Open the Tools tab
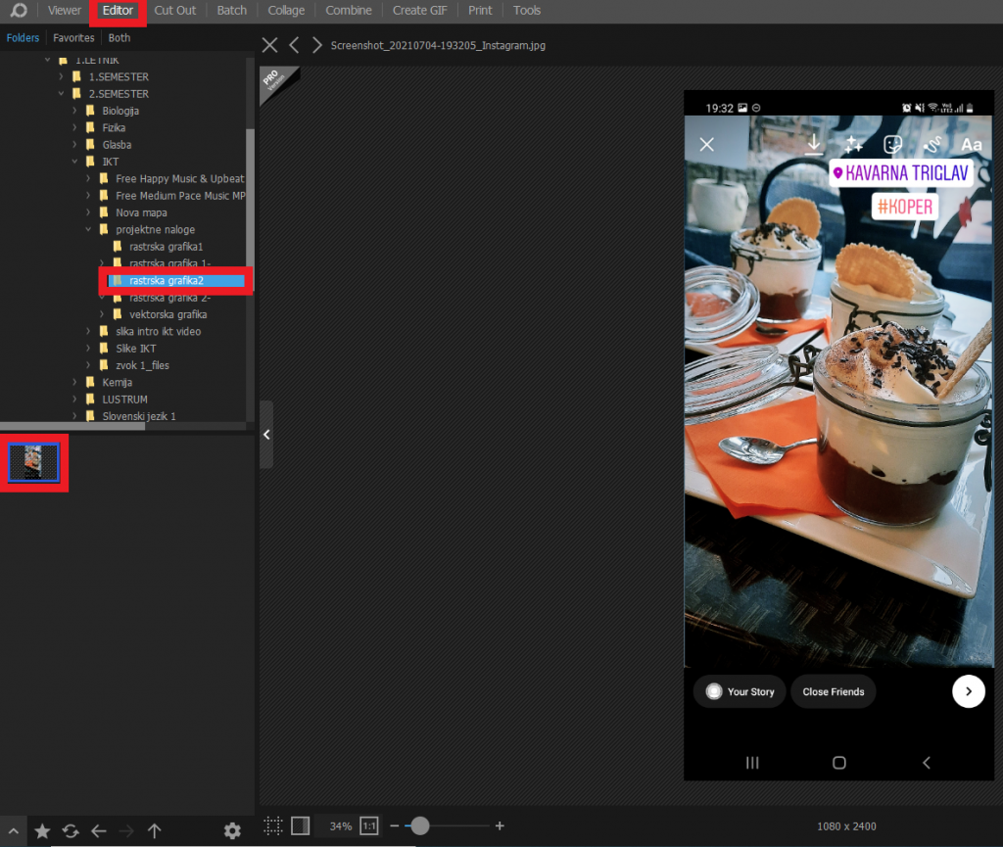 pos(526,10)
